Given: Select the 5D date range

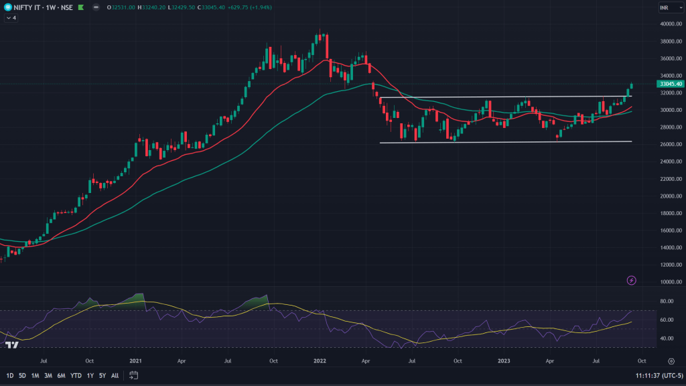Looking at the screenshot, I should (23, 375).
